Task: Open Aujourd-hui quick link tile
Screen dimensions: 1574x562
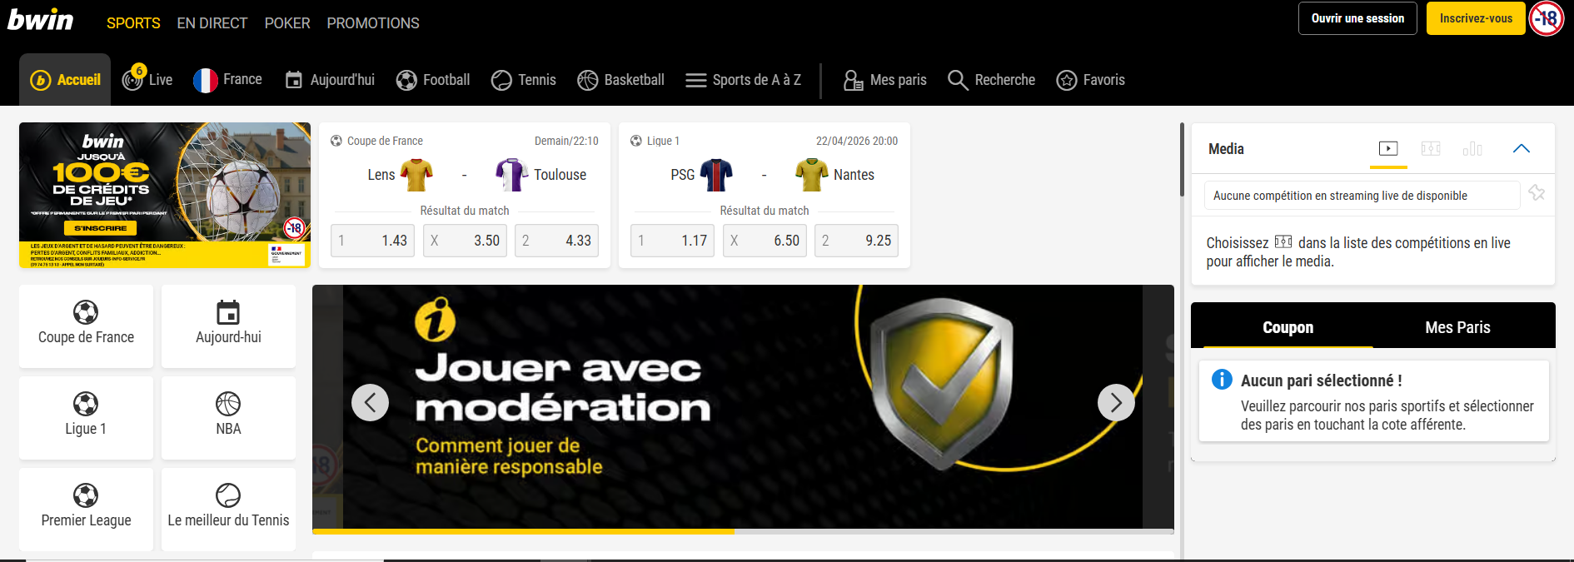Action: click(x=228, y=326)
